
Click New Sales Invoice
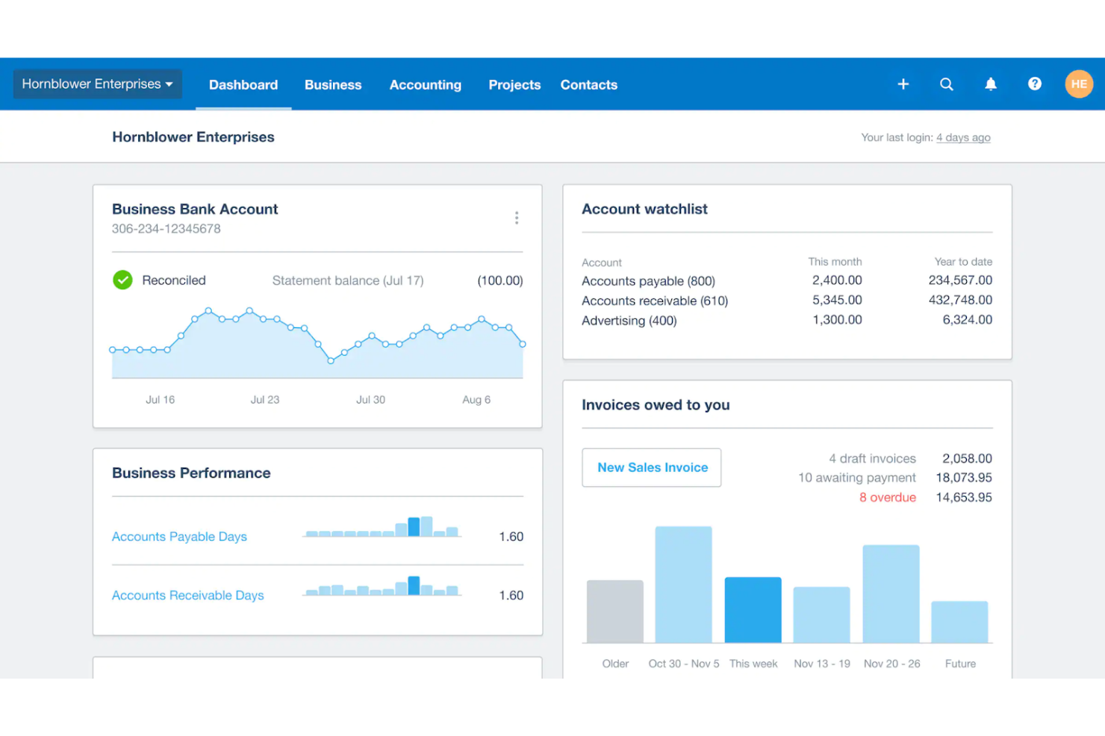[651, 468]
